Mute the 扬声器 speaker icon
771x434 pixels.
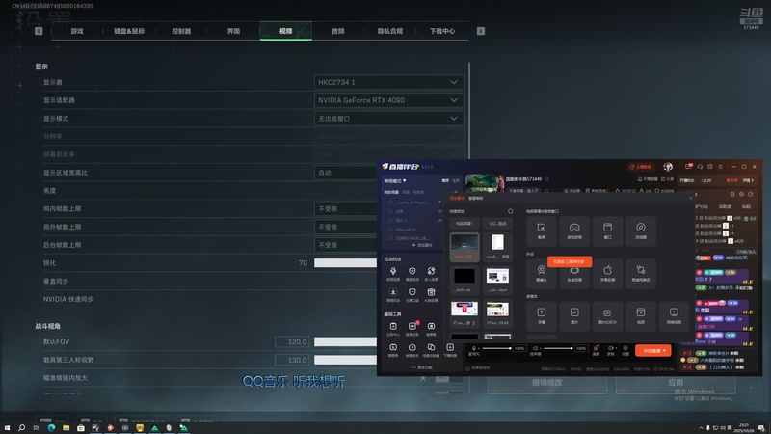pos(536,348)
